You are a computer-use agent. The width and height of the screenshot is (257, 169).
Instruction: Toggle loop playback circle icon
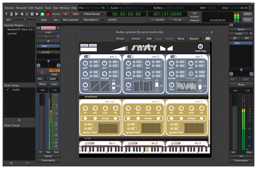(27, 14)
